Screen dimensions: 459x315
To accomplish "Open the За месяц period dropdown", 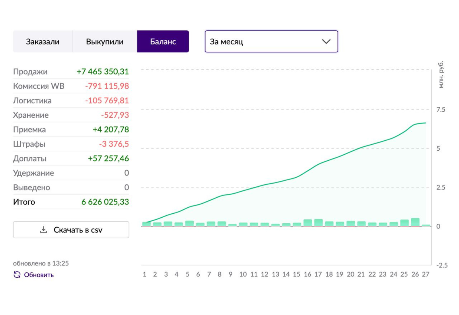I will click(271, 42).
